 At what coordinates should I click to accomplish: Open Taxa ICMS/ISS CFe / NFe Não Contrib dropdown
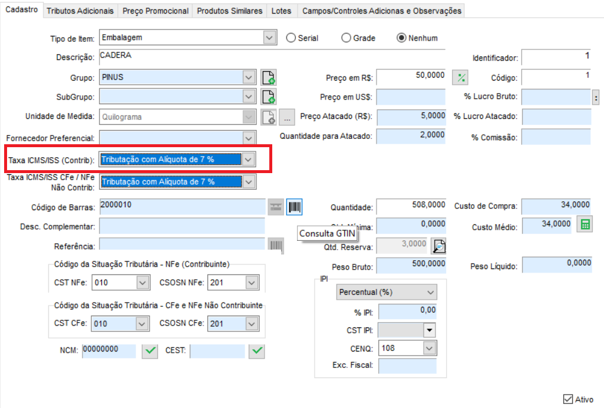click(x=249, y=182)
